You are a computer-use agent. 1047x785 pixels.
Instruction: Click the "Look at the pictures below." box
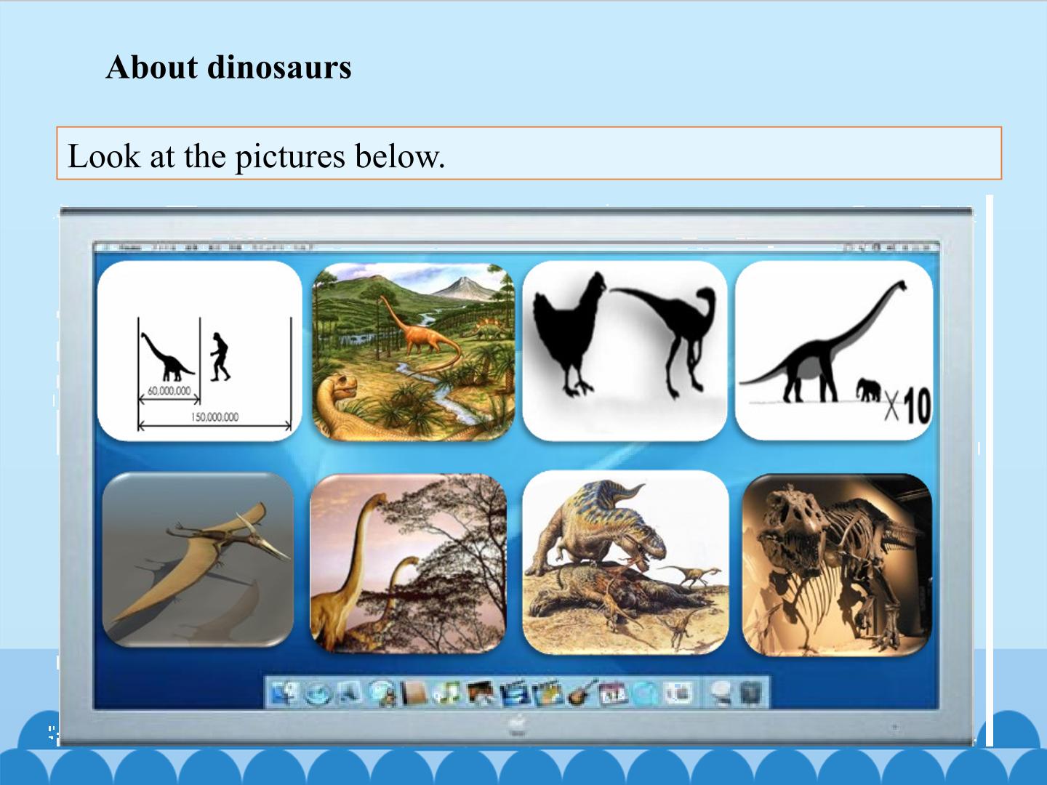(x=529, y=153)
